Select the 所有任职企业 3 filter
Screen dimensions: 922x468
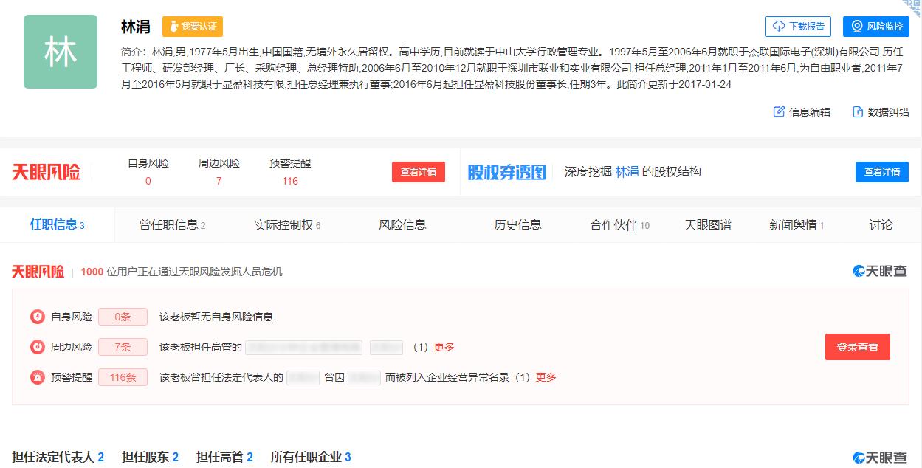click(x=311, y=458)
